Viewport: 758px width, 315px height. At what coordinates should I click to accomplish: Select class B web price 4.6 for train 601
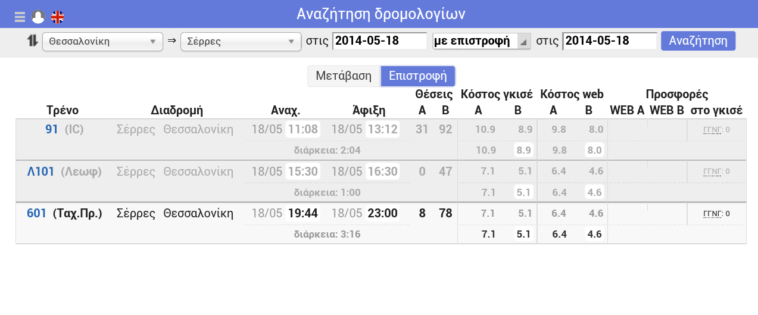[594, 235]
